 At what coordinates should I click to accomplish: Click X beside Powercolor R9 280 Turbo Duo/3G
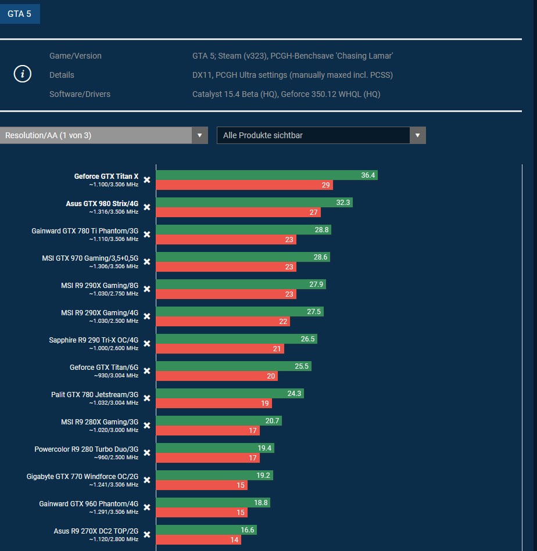(x=147, y=453)
